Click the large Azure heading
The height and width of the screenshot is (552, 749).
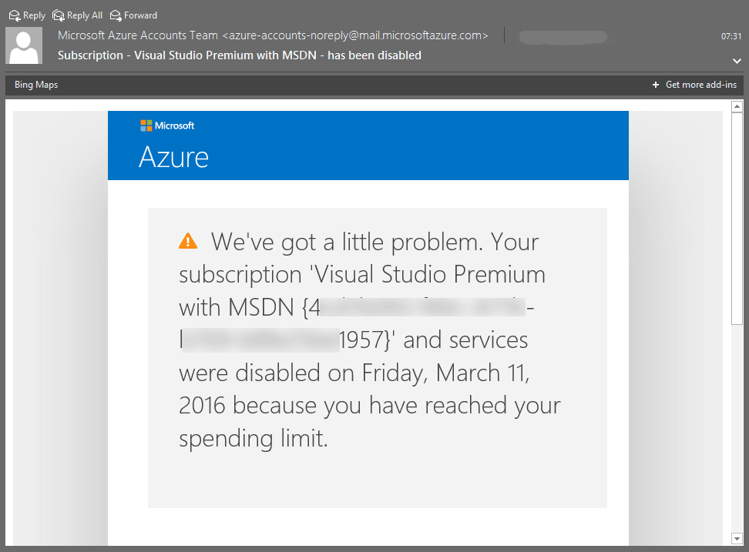[x=173, y=157]
